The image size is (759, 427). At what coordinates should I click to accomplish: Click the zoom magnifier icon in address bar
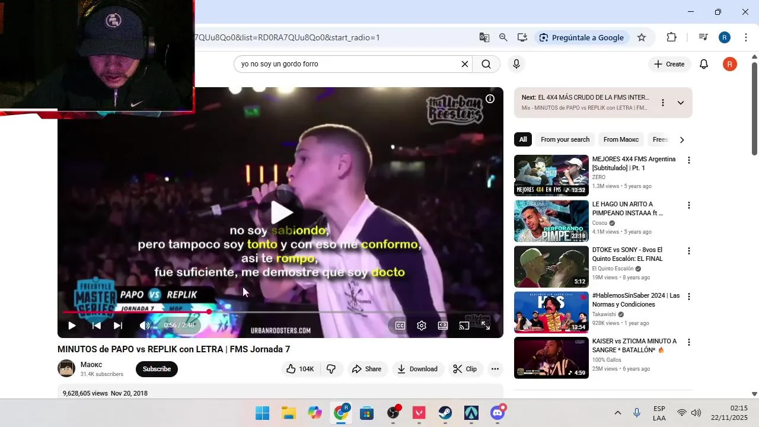(503, 37)
